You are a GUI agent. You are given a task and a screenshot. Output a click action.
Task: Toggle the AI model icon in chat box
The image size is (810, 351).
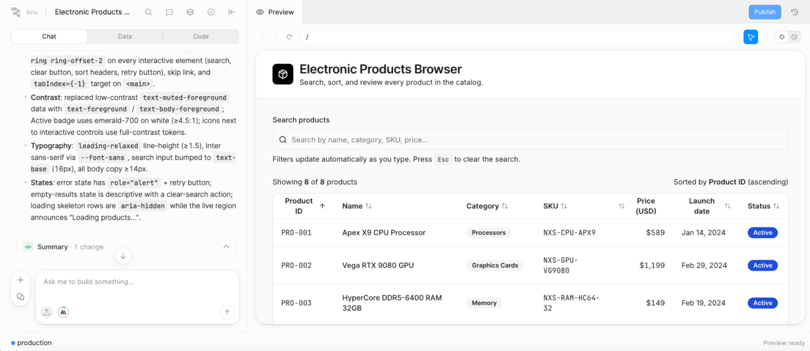point(63,312)
